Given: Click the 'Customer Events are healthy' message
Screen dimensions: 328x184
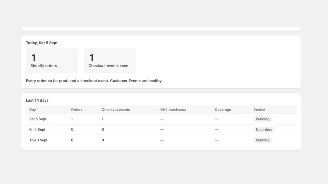Looking at the screenshot, I should [136, 81].
